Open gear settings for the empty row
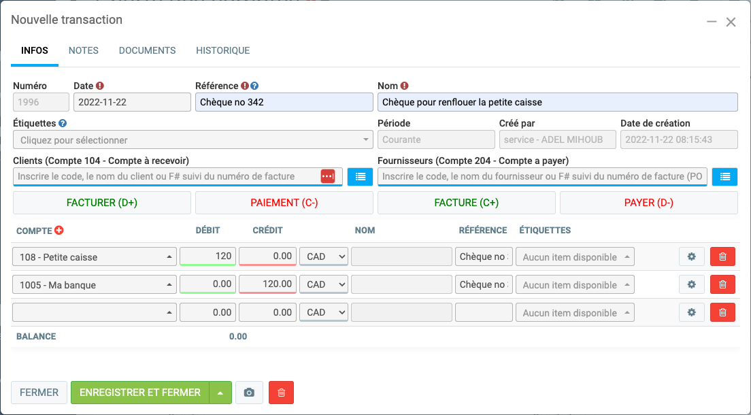 click(692, 312)
